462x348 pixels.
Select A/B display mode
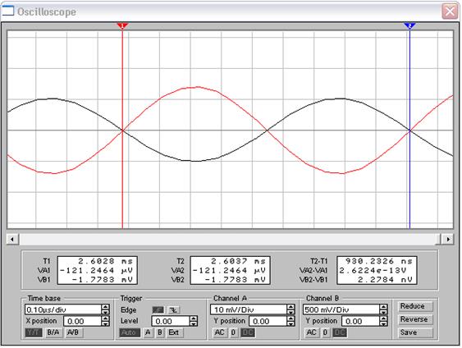[x=73, y=332]
